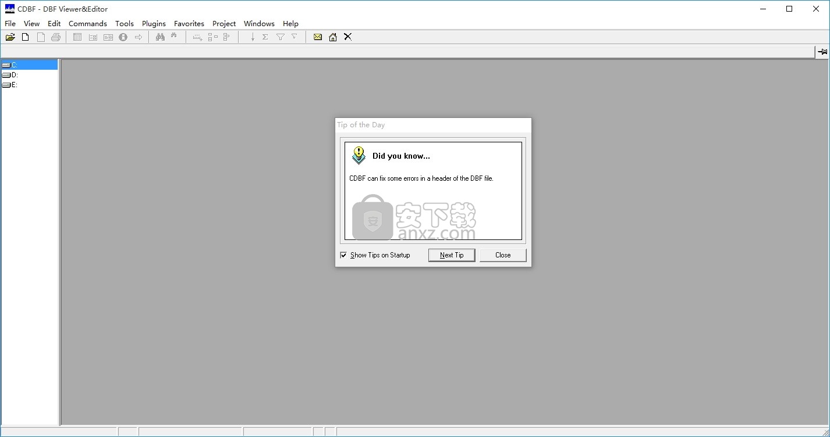Click the Sigma sum icon

point(265,37)
